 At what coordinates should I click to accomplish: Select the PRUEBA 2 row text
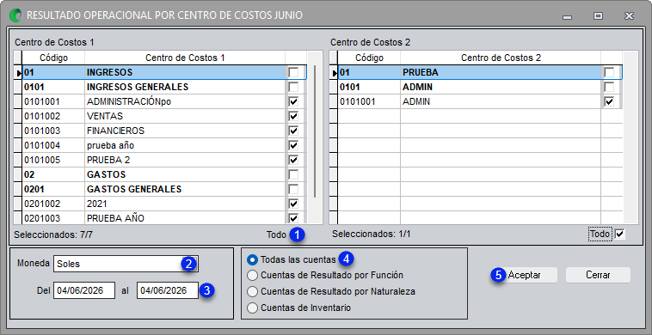[109, 160]
